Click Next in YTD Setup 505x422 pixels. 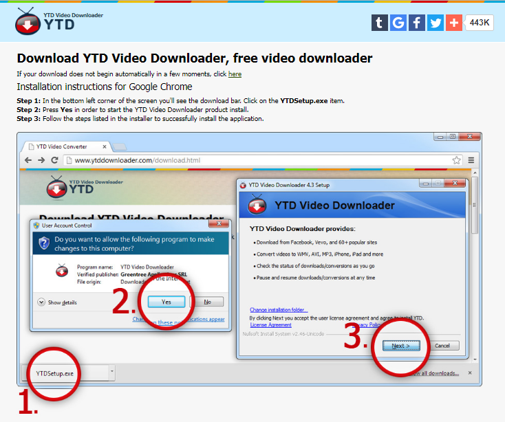[x=401, y=346]
